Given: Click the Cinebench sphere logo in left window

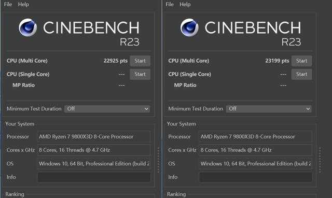Looking at the screenshot, I should click(27, 27).
